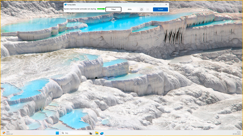Click the Hurtig hjælp app icon in title bar
The image size is (243, 136).
65,5
